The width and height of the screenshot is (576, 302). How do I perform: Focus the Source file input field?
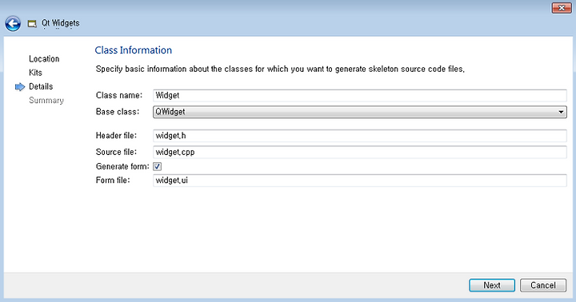(x=360, y=152)
